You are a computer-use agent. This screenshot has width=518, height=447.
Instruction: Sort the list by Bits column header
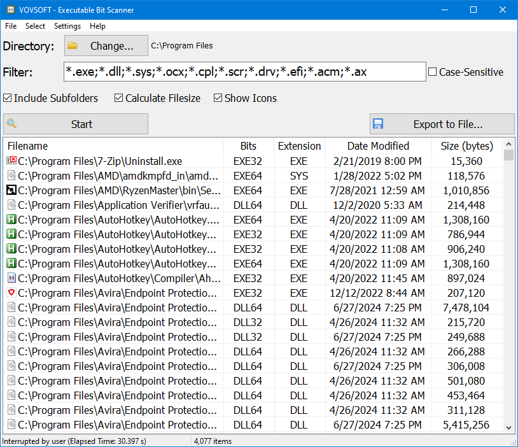point(248,146)
